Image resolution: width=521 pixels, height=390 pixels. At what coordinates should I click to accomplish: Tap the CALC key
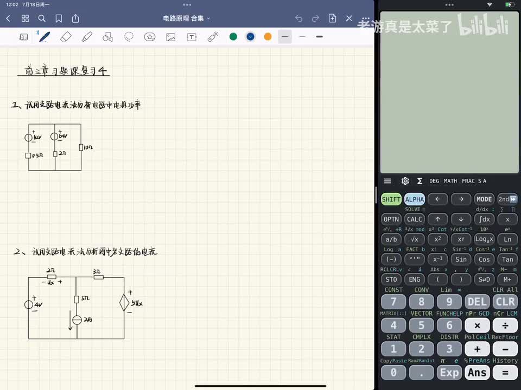(x=414, y=219)
